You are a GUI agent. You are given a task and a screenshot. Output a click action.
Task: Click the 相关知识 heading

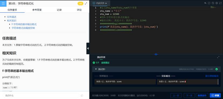pyautogui.click(x=9, y=53)
